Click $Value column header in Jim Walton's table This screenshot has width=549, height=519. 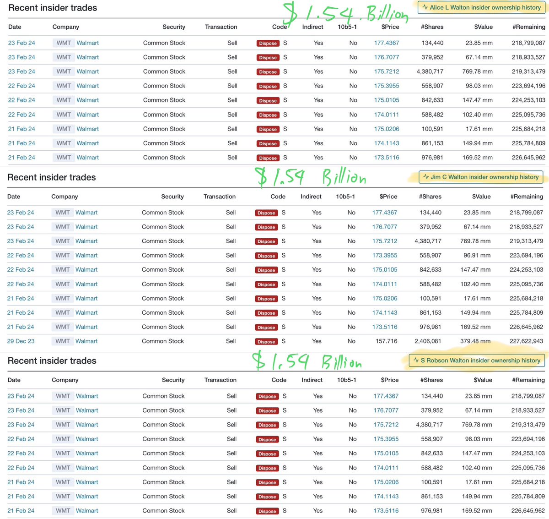pyautogui.click(x=481, y=197)
